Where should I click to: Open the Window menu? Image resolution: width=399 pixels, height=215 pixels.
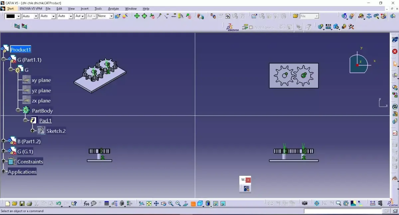click(x=131, y=9)
